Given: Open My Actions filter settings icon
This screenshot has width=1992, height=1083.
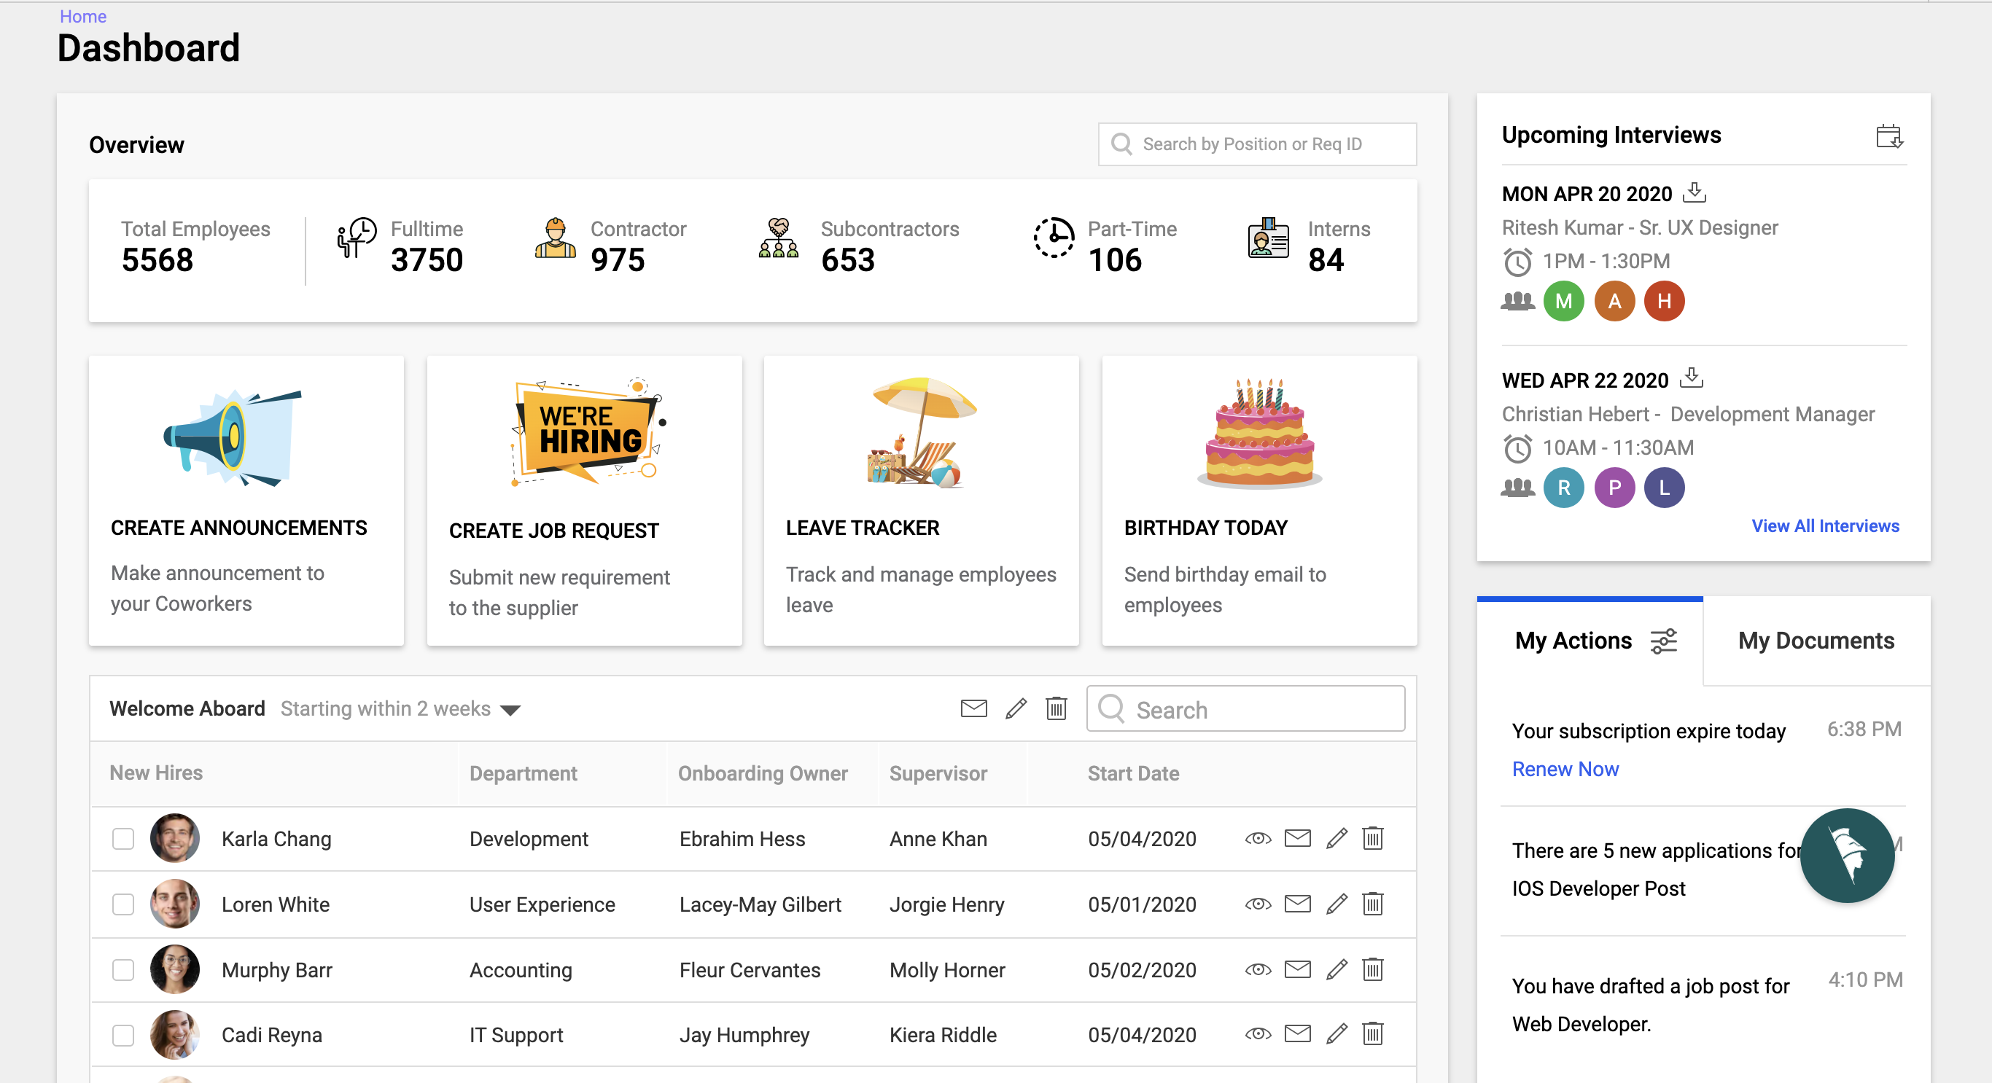Looking at the screenshot, I should pyautogui.click(x=1663, y=641).
